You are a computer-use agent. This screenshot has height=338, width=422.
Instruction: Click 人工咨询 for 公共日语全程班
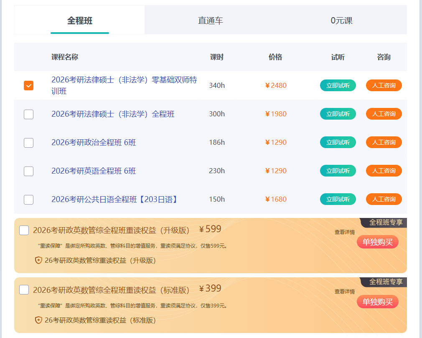384,199
